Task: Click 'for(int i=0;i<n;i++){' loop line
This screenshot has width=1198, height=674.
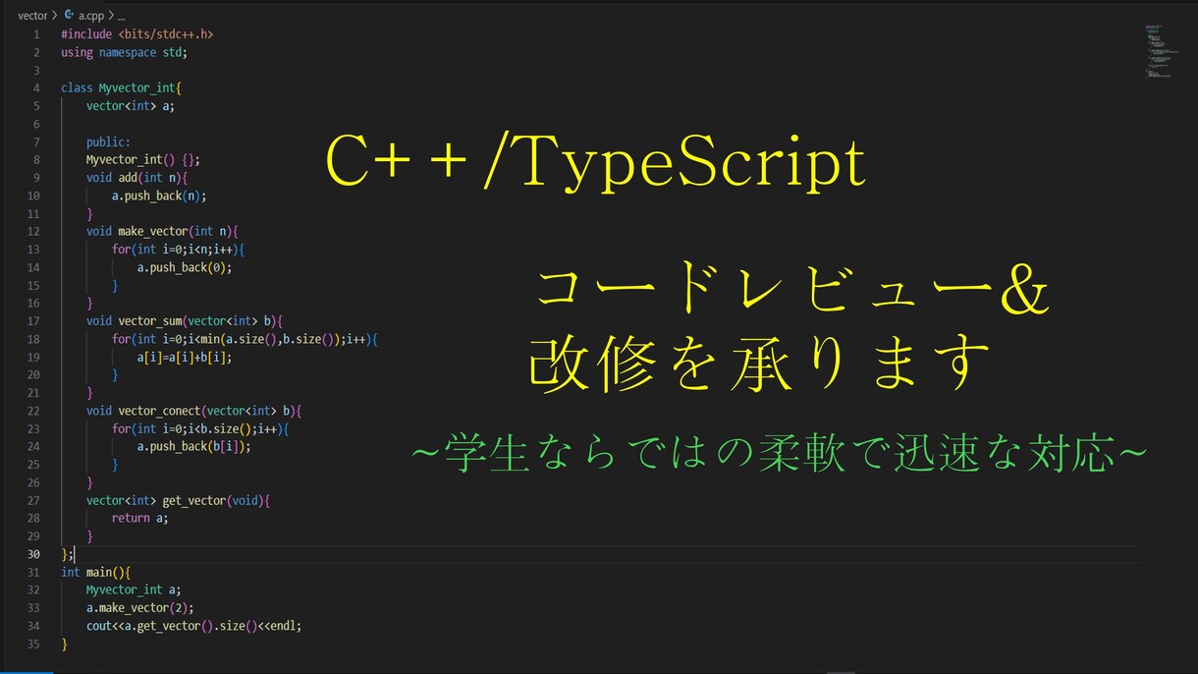Action: click(178, 250)
